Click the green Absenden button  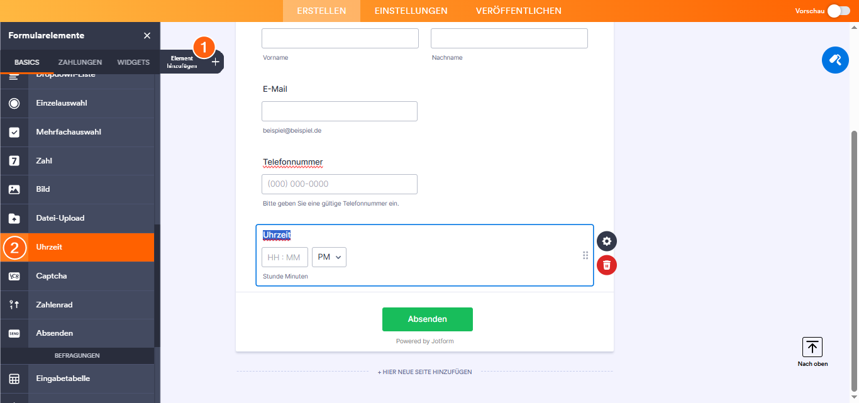pos(427,319)
